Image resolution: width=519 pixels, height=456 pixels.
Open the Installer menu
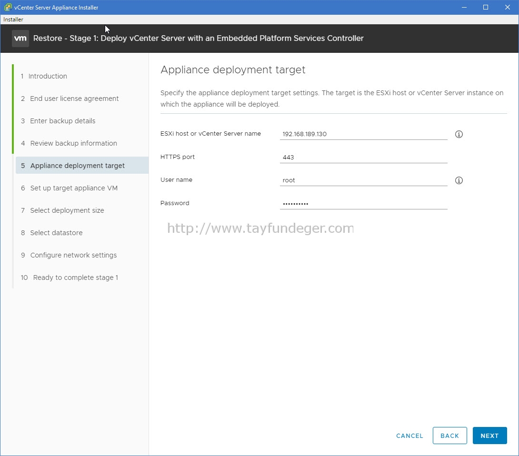[13, 20]
